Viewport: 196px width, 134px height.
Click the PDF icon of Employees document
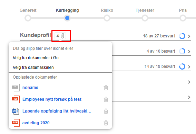click(x=16, y=99)
